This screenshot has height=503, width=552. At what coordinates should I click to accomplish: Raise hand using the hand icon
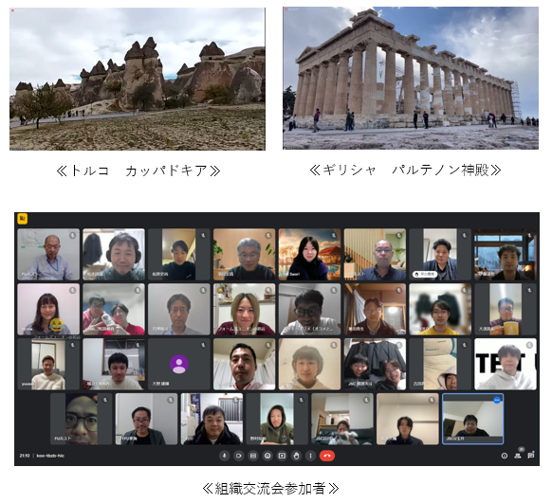(297, 456)
